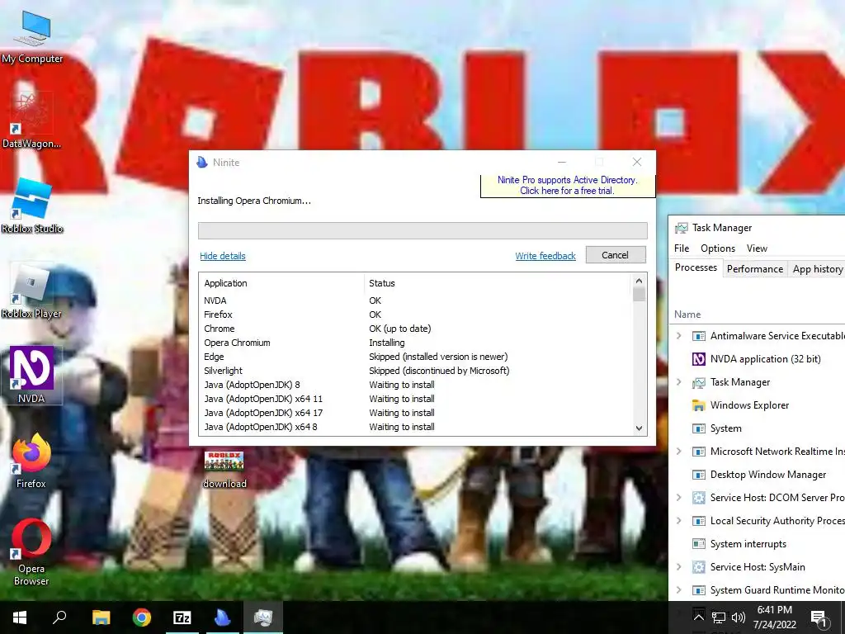Open File Explorer from taskbar
Screen dimensions: 845x634
[x=101, y=617]
